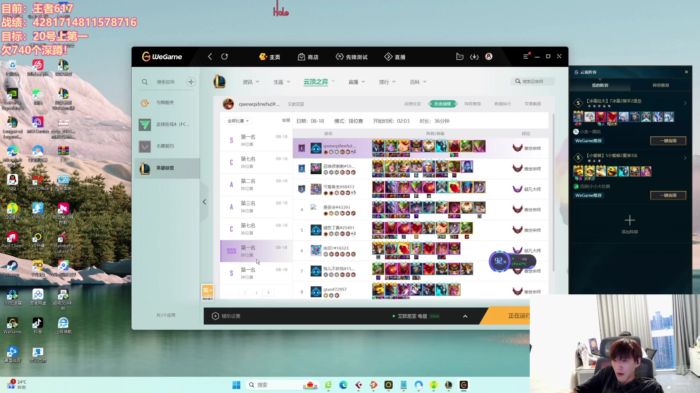Open 辅助设置 settings
The image size is (700, 393).
[x=226, y=316]
